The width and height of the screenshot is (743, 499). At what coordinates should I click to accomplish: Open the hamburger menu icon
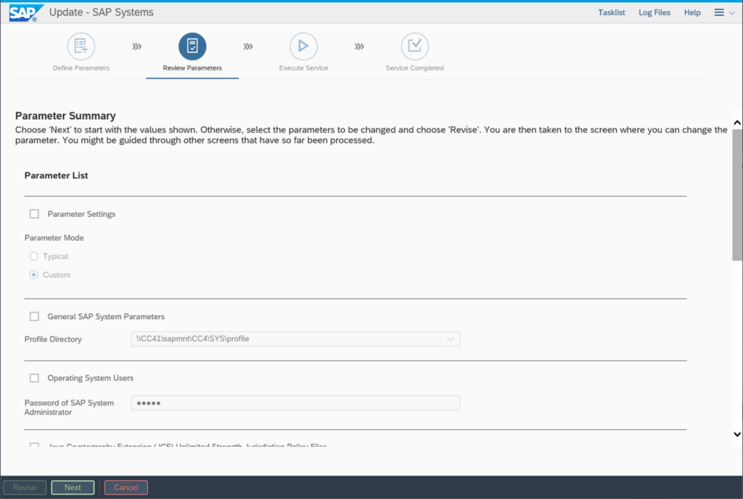click(719, 13)
